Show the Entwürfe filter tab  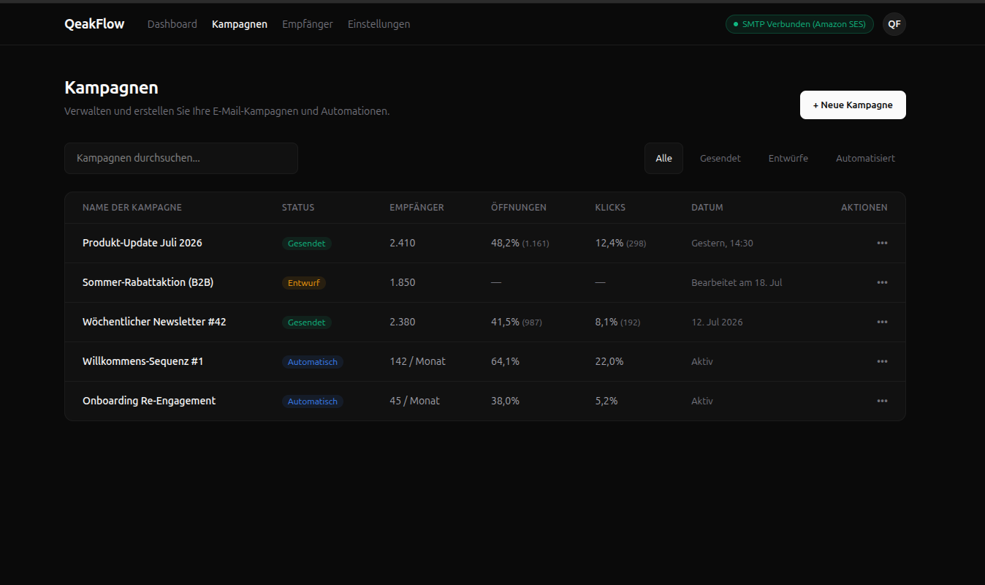788,158
